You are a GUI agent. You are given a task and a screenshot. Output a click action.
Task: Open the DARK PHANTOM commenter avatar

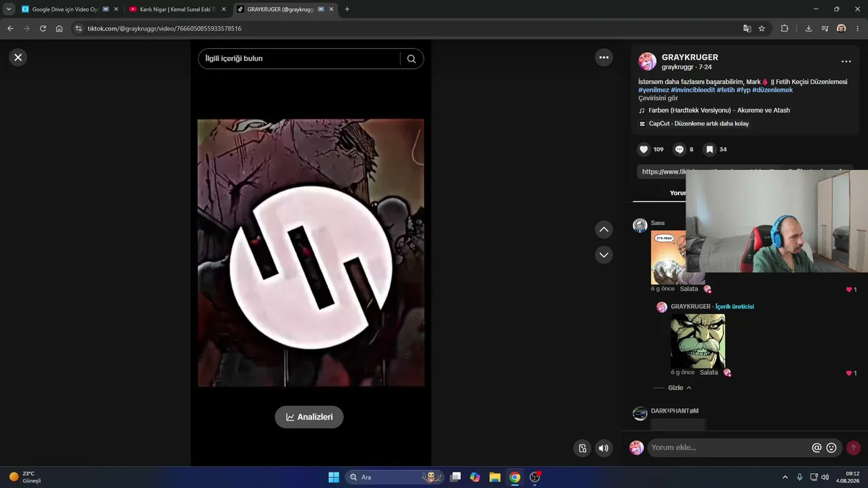point(639,413)
